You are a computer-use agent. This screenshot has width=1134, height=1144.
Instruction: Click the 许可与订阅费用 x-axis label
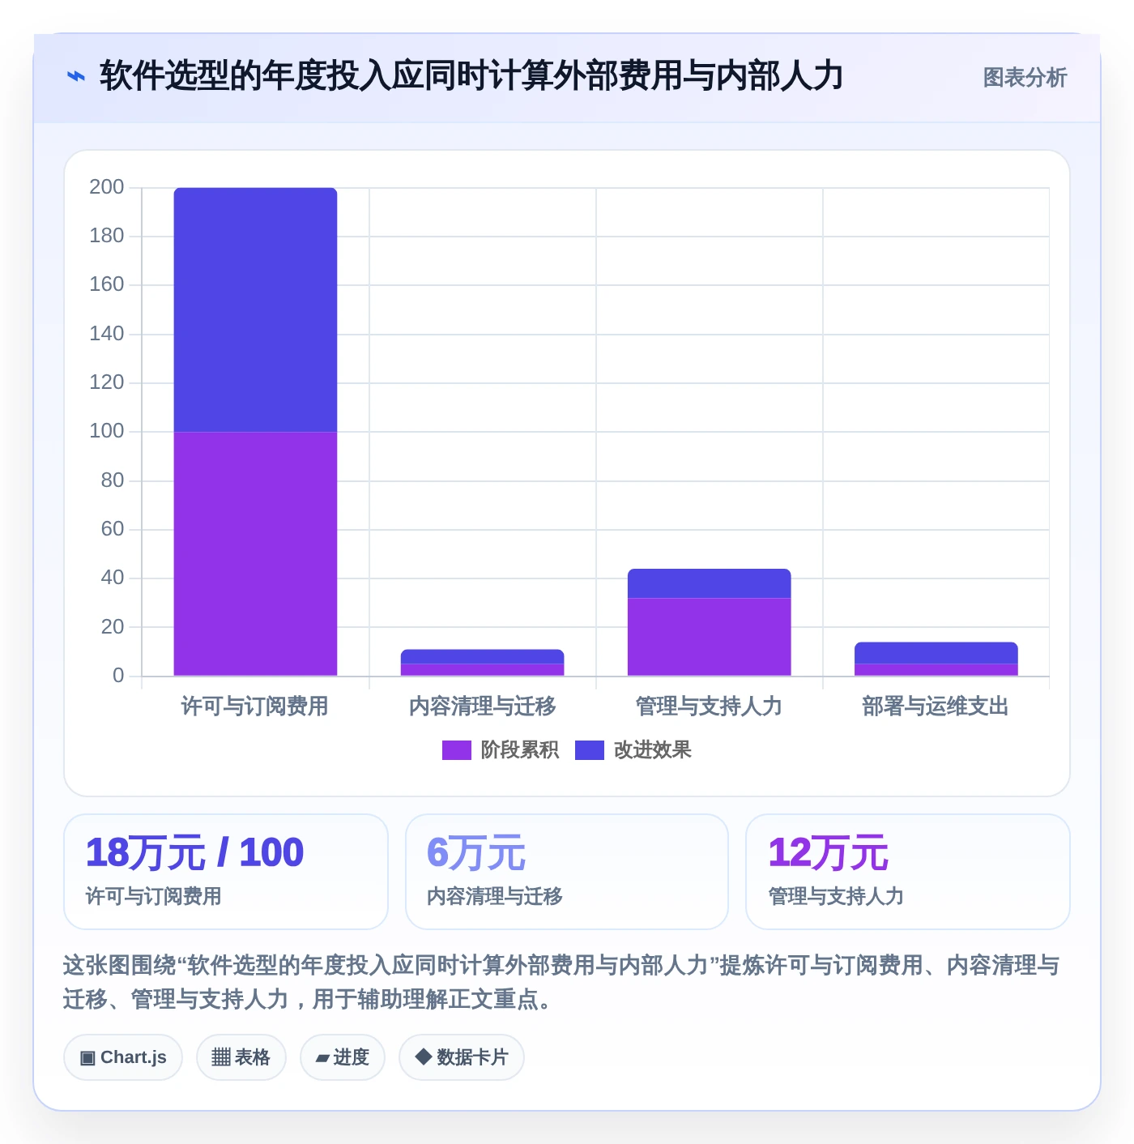pos(255,706)
